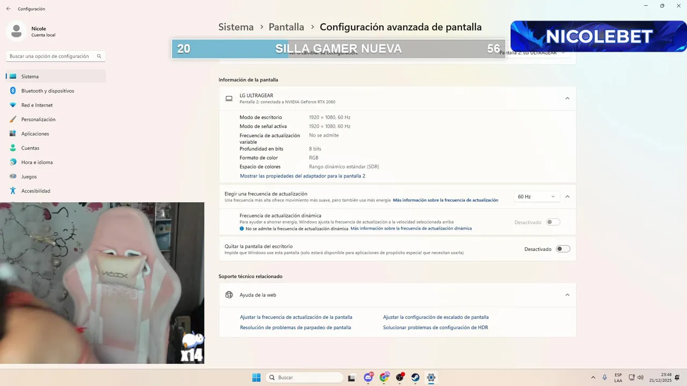Open the ESP LAA language switcher
The width and height of the screenshot is (687, 386).
pyautogui.click(x=618, y=377)
